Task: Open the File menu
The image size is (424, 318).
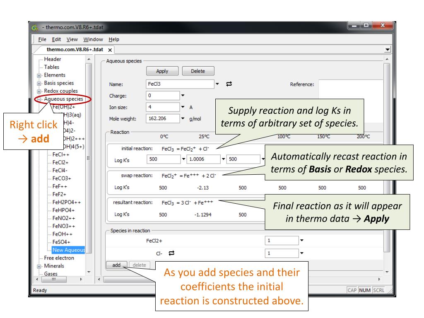Action: 42,39
